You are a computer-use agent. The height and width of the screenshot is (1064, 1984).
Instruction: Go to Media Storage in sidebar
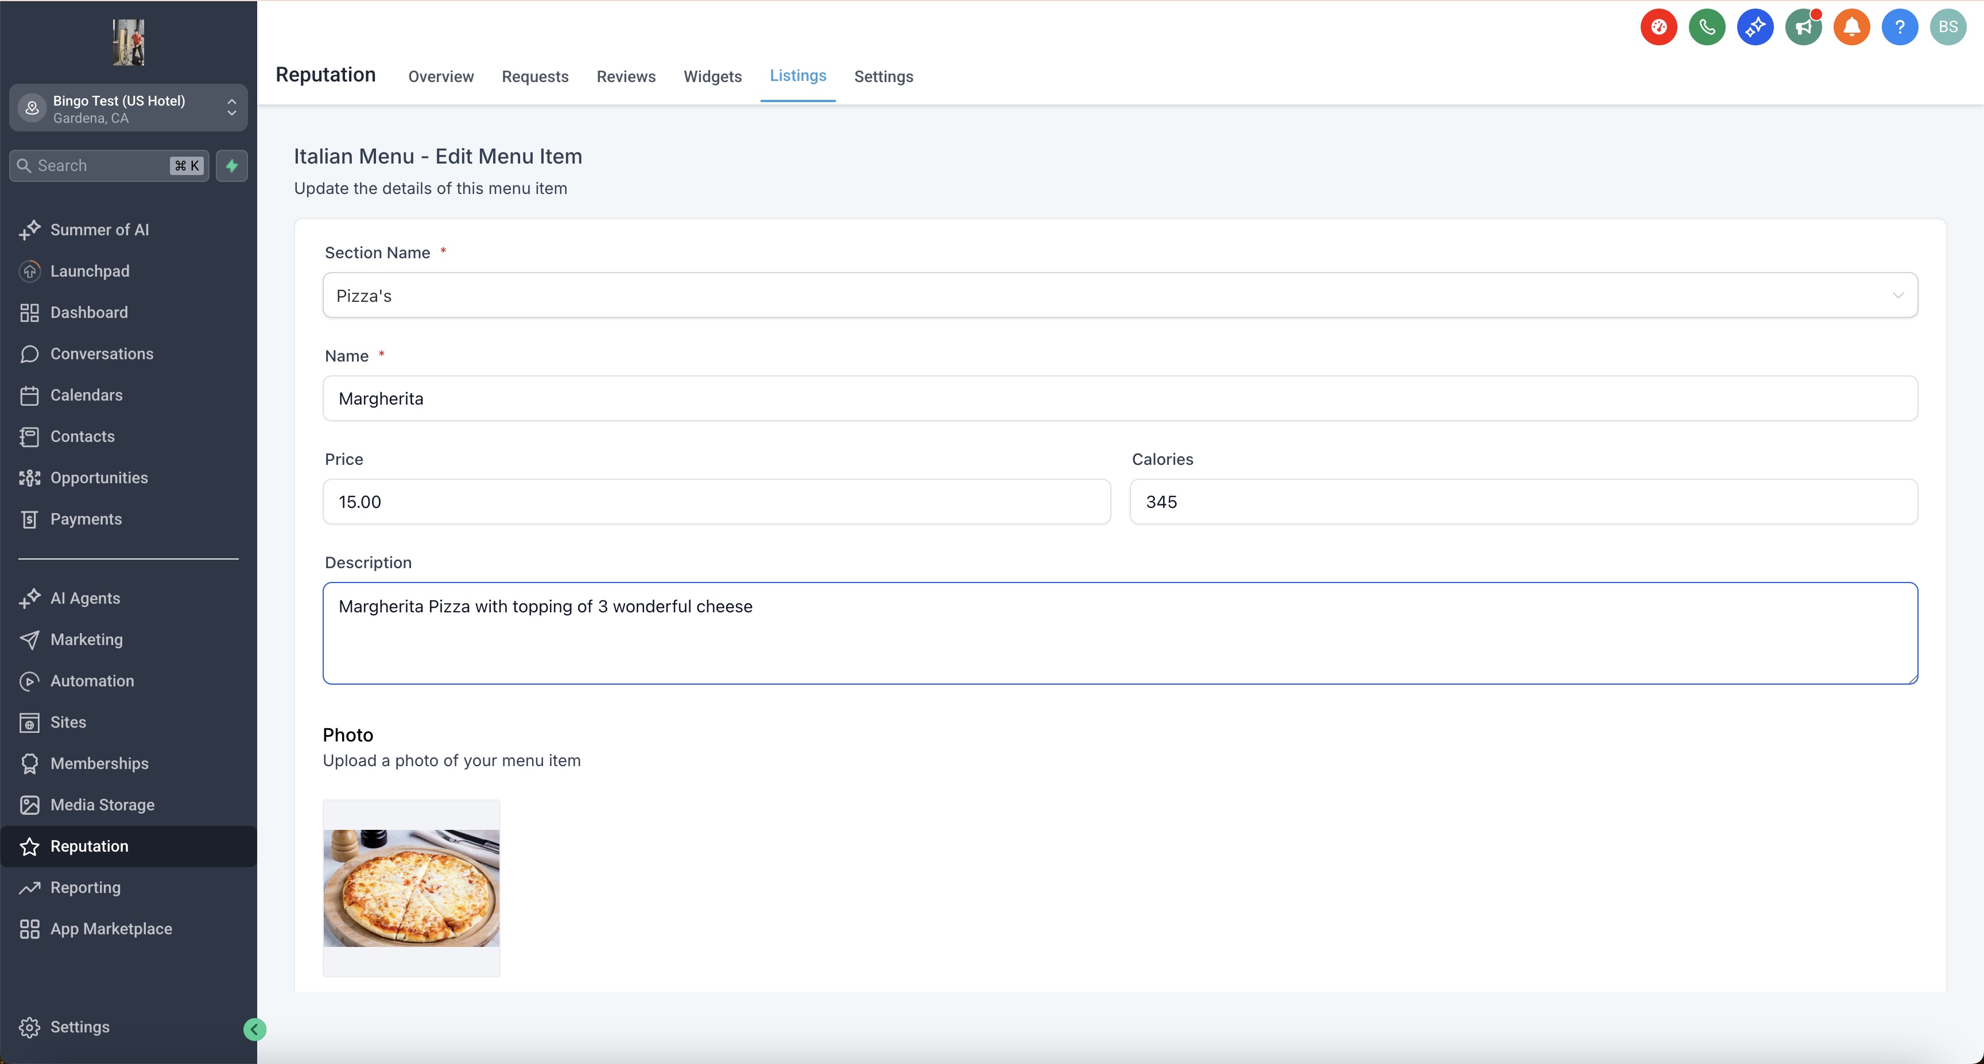(x=102, y=805)
